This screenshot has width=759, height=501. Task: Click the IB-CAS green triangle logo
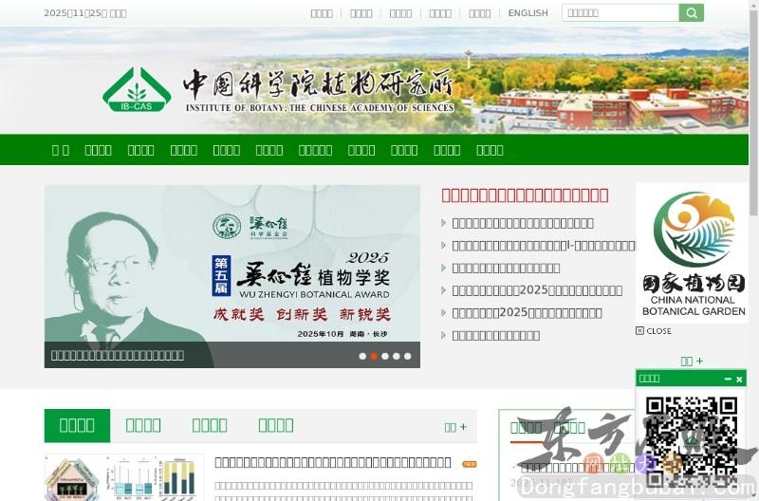pyautogui.click(x=137, y=89)
